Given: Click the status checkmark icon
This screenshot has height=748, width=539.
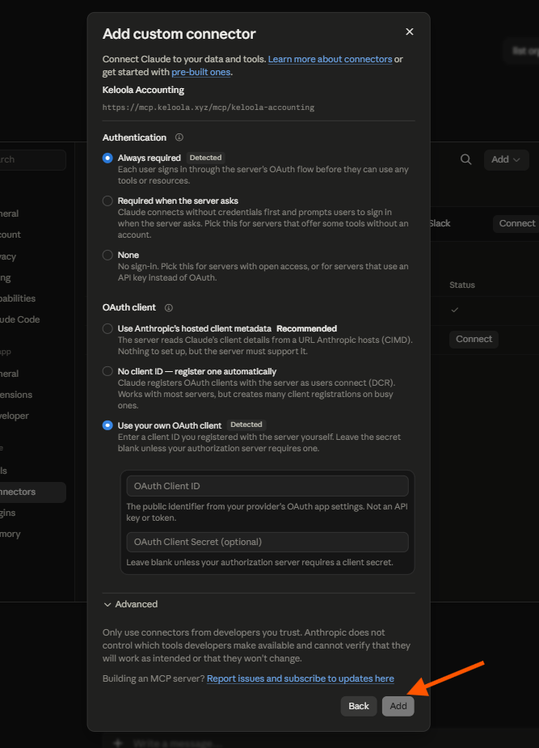Looking at the screenshot, I should pyautogui.click(x=455, y=310).
